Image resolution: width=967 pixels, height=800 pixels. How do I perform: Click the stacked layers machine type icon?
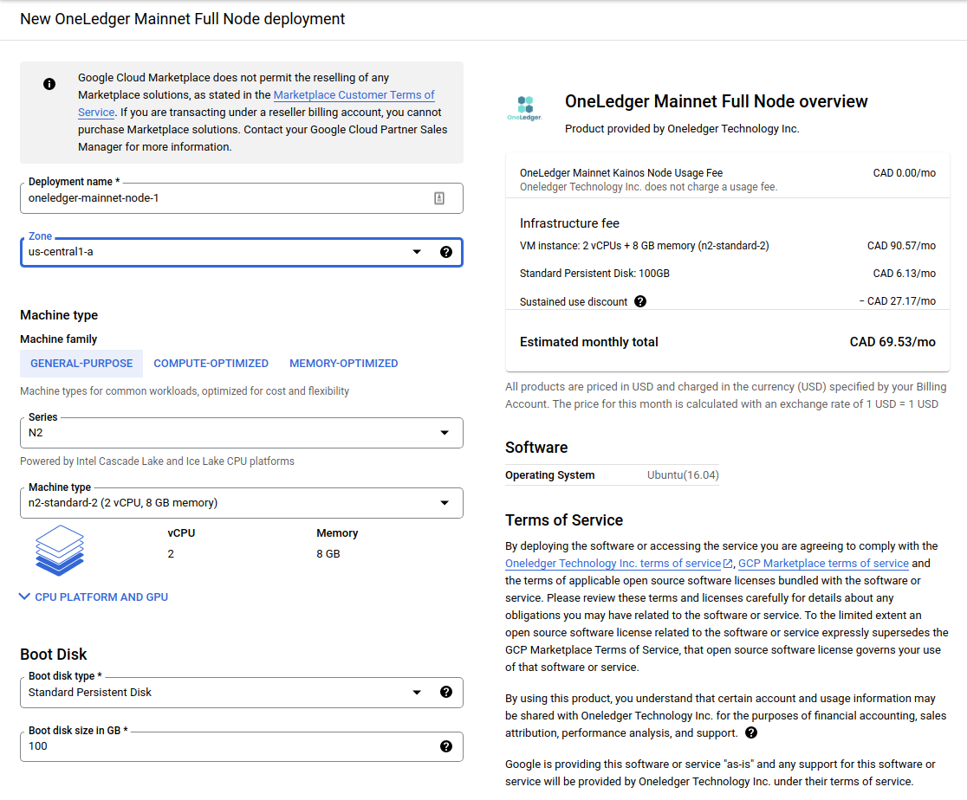tap(60, 550)
